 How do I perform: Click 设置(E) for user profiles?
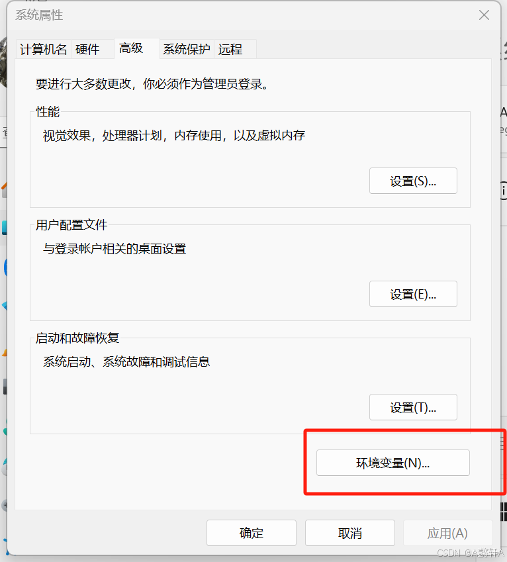tap(413, 295)
